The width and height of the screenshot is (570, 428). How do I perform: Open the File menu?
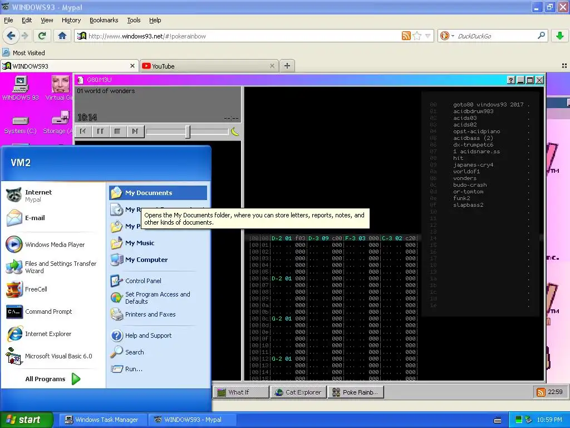click(x=8, y=20)
